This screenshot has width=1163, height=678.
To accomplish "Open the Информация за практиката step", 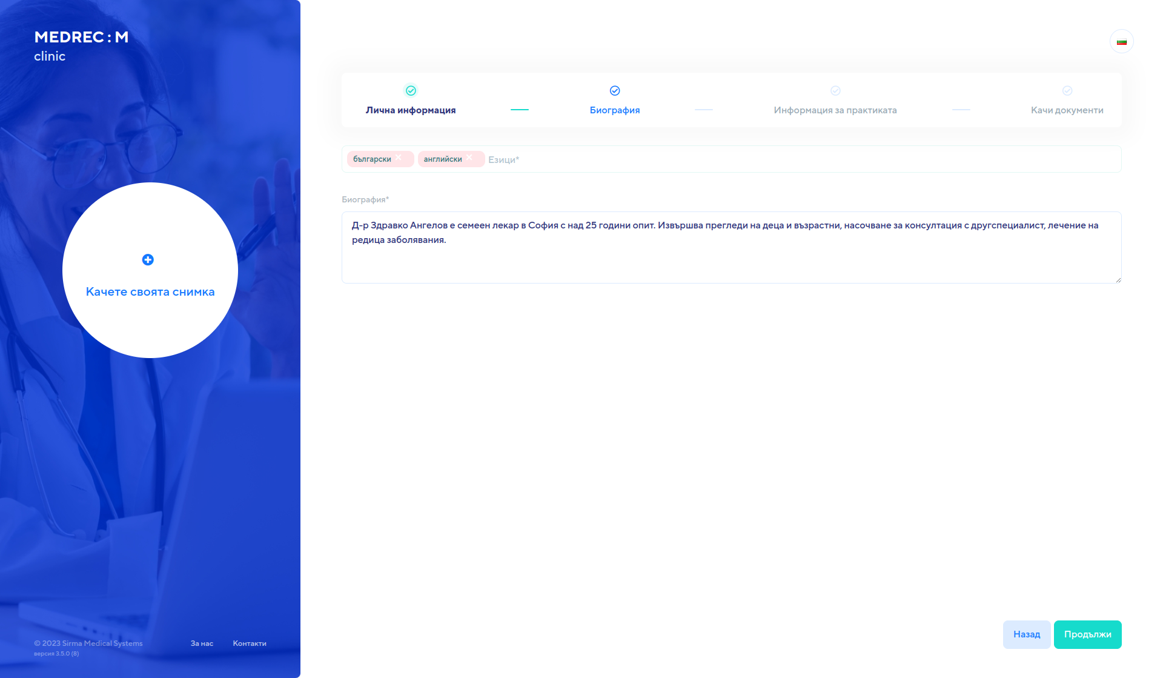I will click(x=835, y=110).
